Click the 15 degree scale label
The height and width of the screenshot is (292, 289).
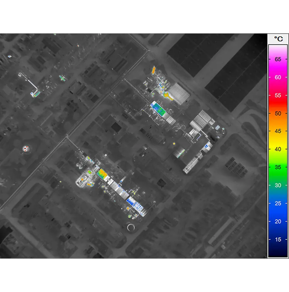point(278,239)
